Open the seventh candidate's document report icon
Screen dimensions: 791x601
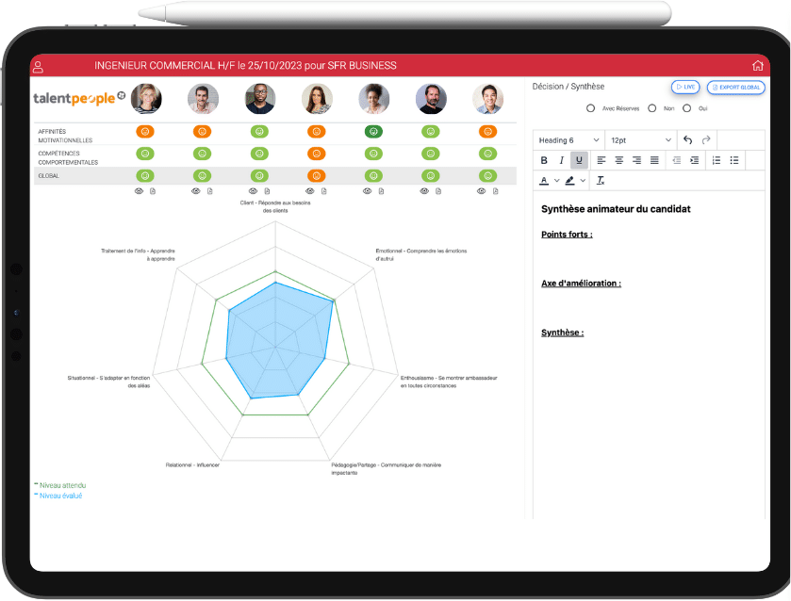(495, 191)
